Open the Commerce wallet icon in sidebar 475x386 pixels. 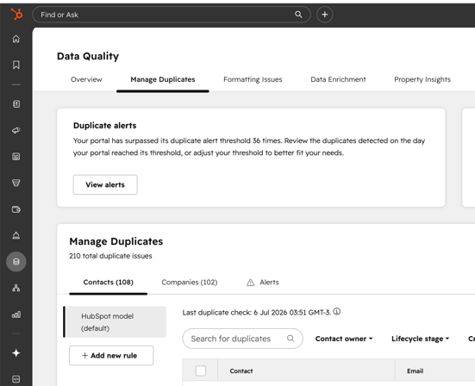click(16, 209)
